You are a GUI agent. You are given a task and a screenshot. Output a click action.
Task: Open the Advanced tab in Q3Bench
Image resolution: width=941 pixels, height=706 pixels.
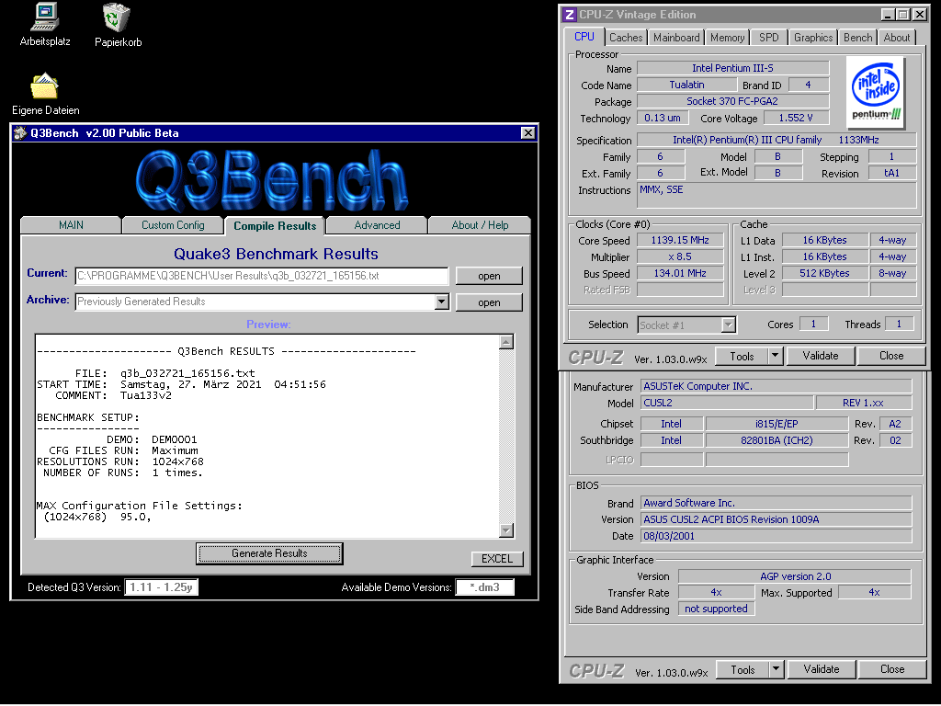point(377,225)
